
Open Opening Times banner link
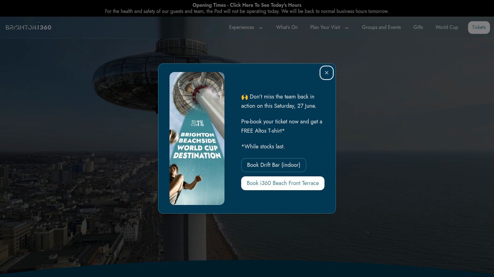click(247, 5)
